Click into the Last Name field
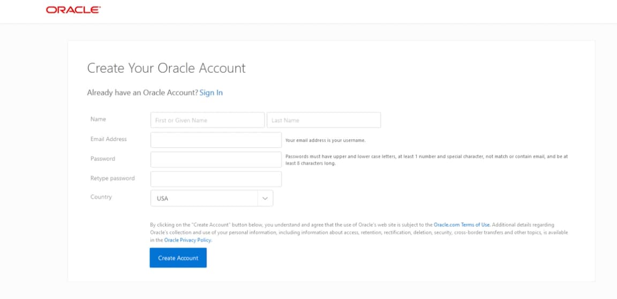 click(x=323, y=120)
